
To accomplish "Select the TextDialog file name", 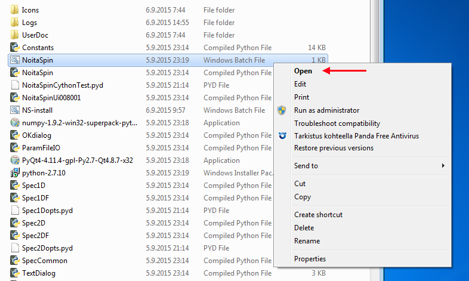I will pyautogui.click(x=39, y=273).
